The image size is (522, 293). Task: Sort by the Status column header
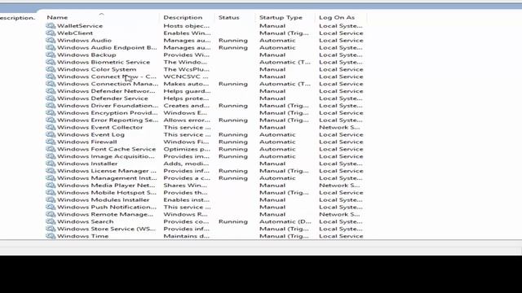coord(228,17)
